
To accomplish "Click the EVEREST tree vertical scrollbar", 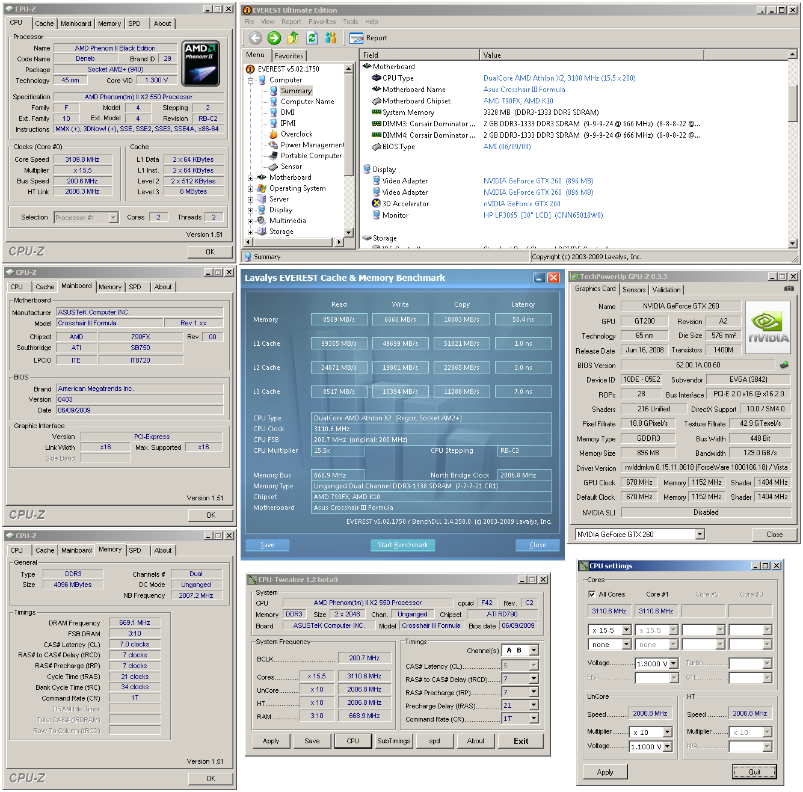I will click(x=349, y=150).
